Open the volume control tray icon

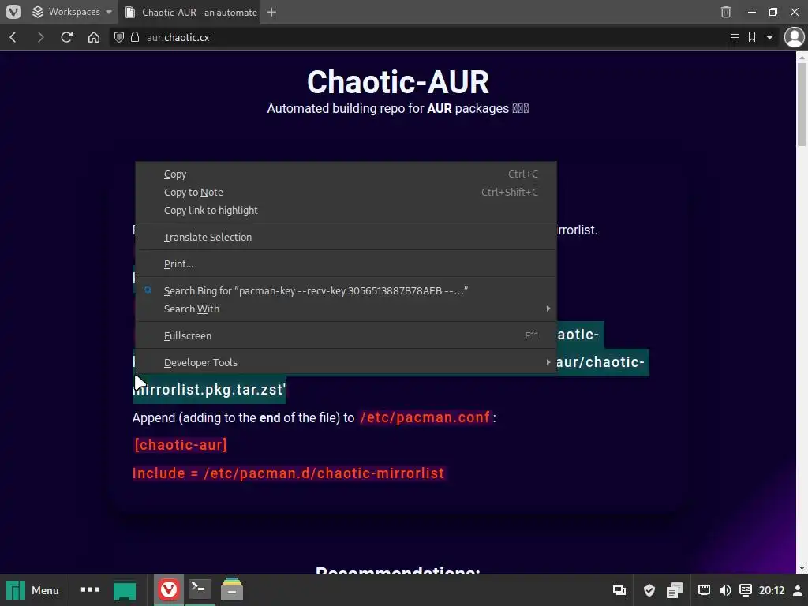pos(724,590)
